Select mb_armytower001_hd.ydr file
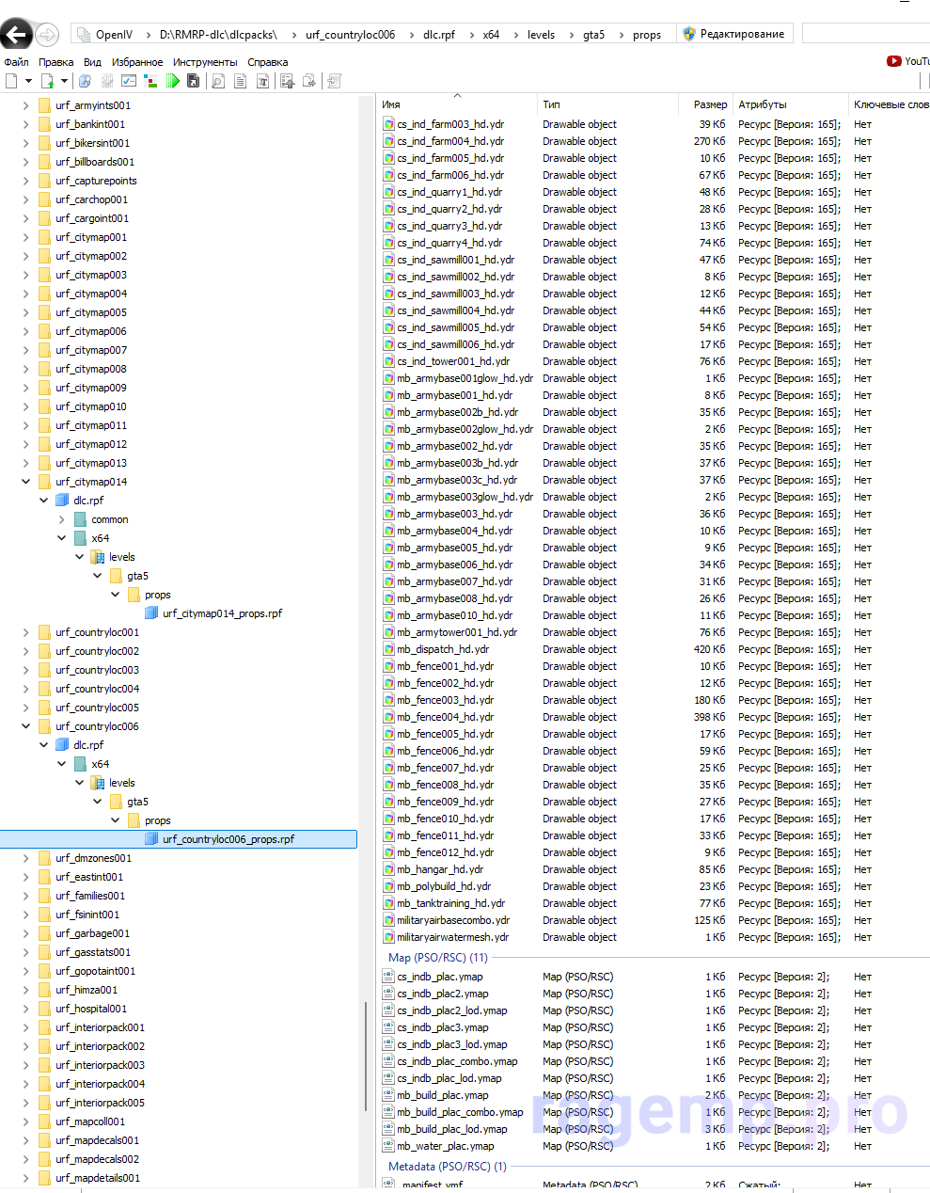Image resolution: width=930 pixels, height=1193 pixels. coord(457,632)
